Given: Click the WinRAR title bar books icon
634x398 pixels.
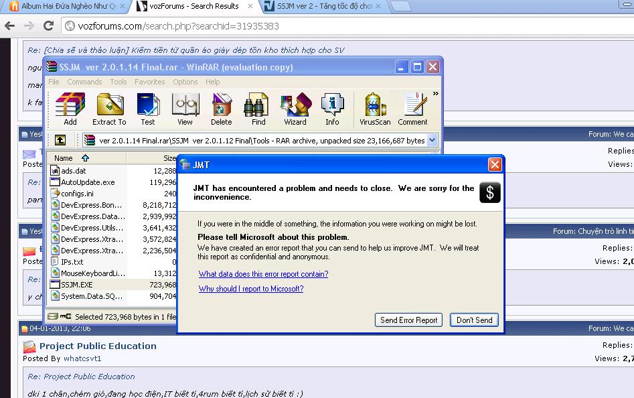Looking at the screenshot, I should tap(52, 67).
